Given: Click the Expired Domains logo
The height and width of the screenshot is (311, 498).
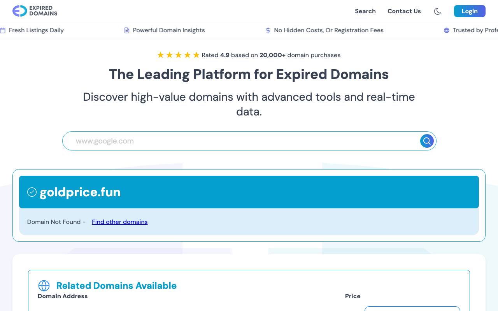Looking at the screenshot, I should click(35, 11).
